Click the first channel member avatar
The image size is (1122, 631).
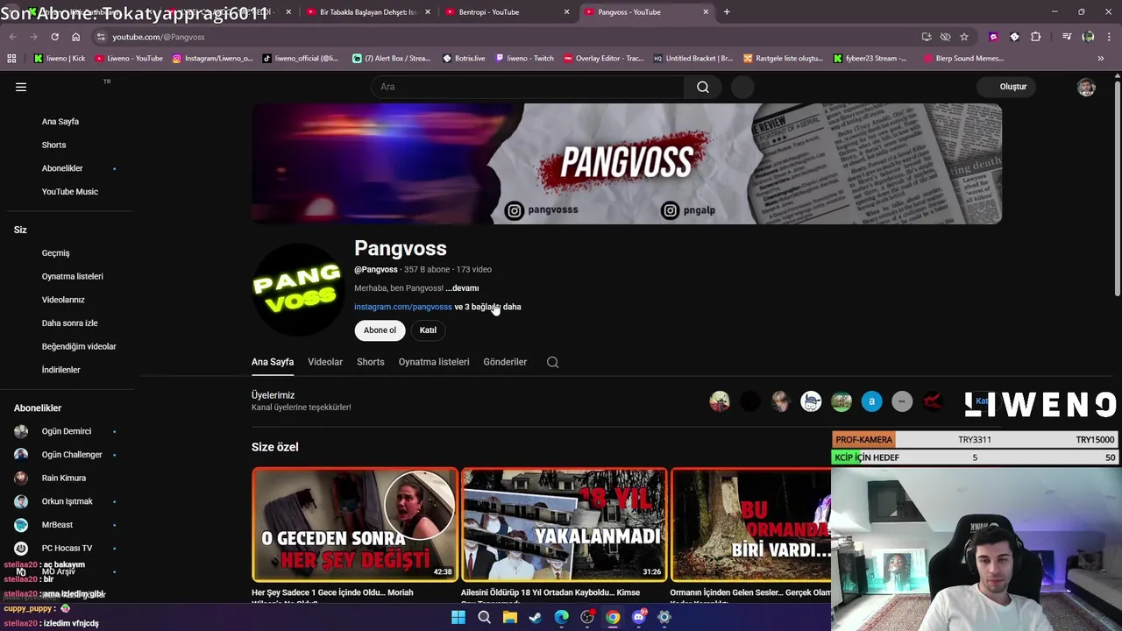click(720, 401)
